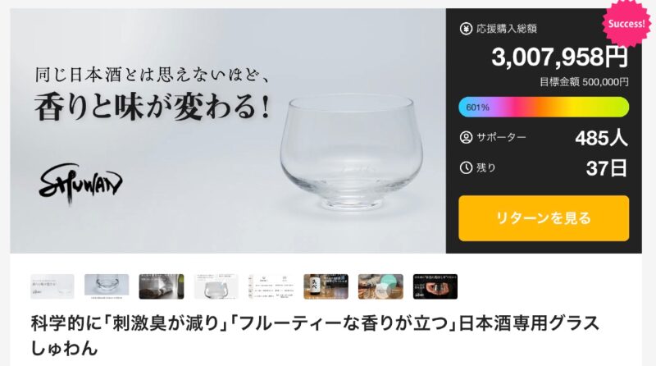
Task: Click the sake glass in banner
Action: coord(352,152)
